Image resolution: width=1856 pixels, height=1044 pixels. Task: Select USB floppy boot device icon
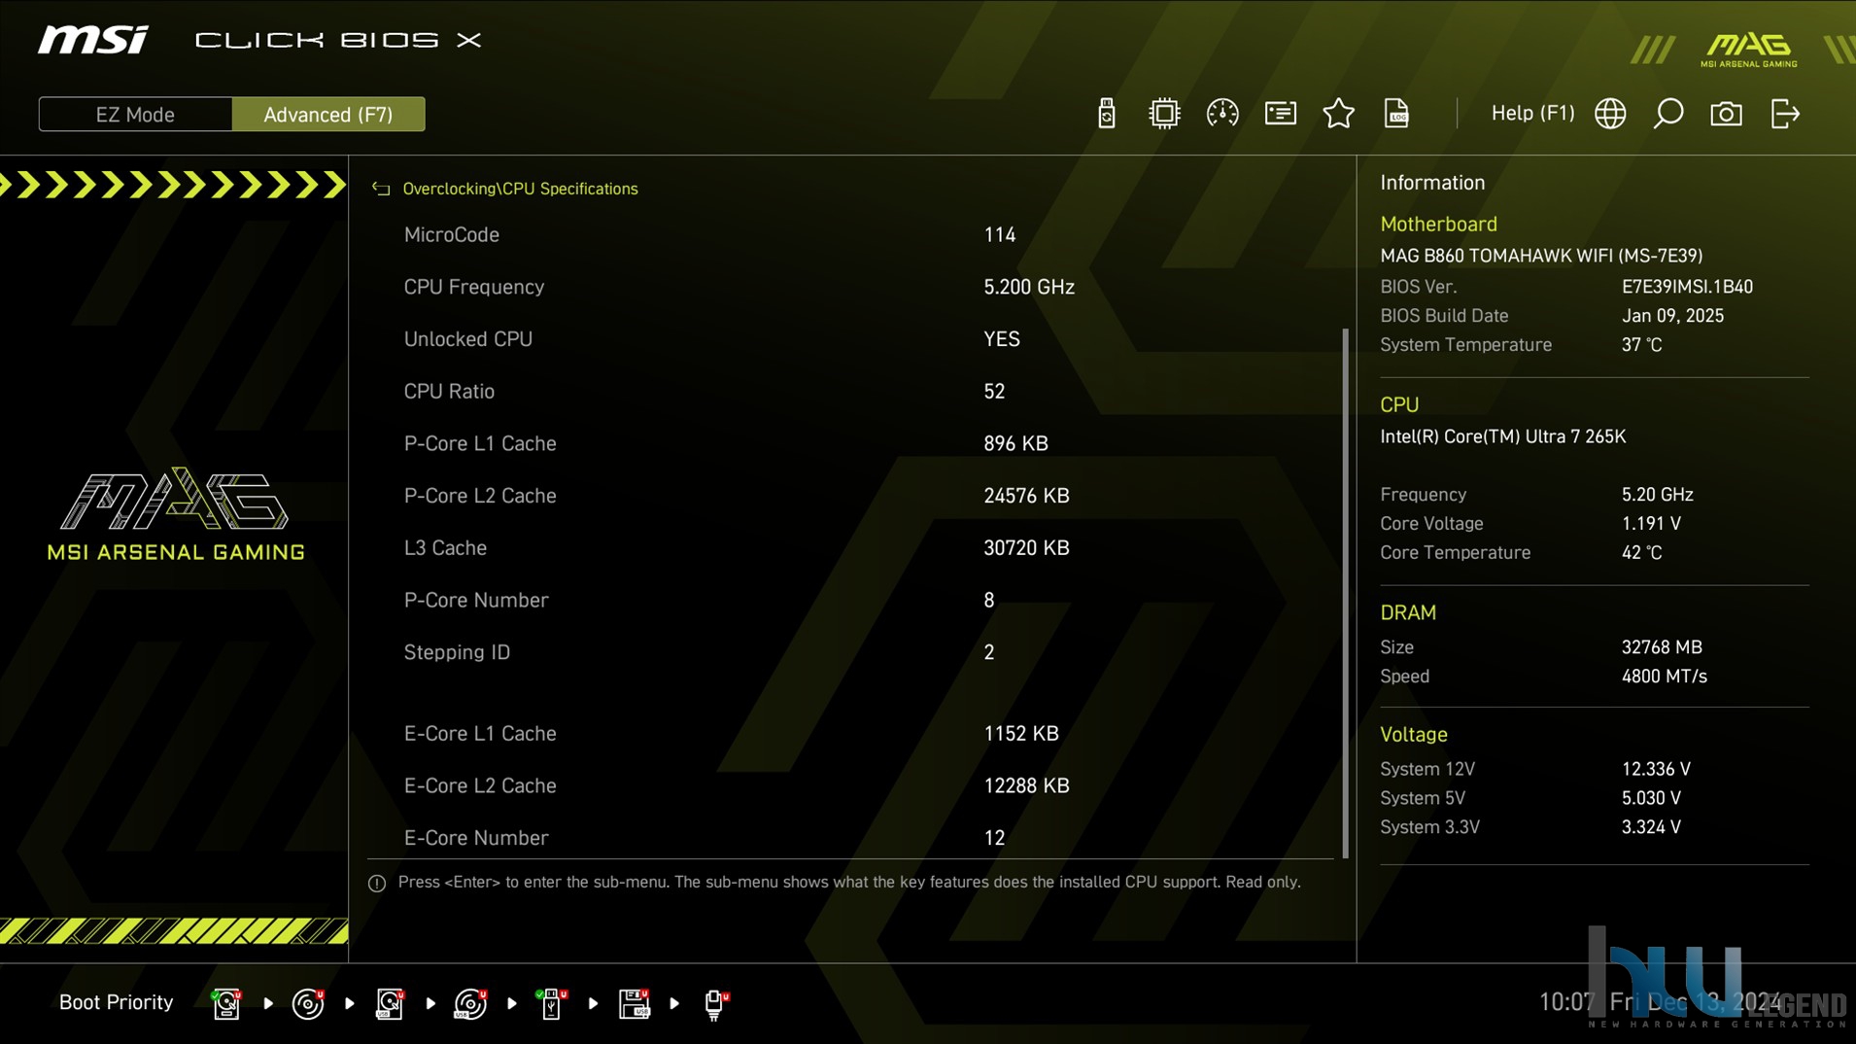point(635,1003)
